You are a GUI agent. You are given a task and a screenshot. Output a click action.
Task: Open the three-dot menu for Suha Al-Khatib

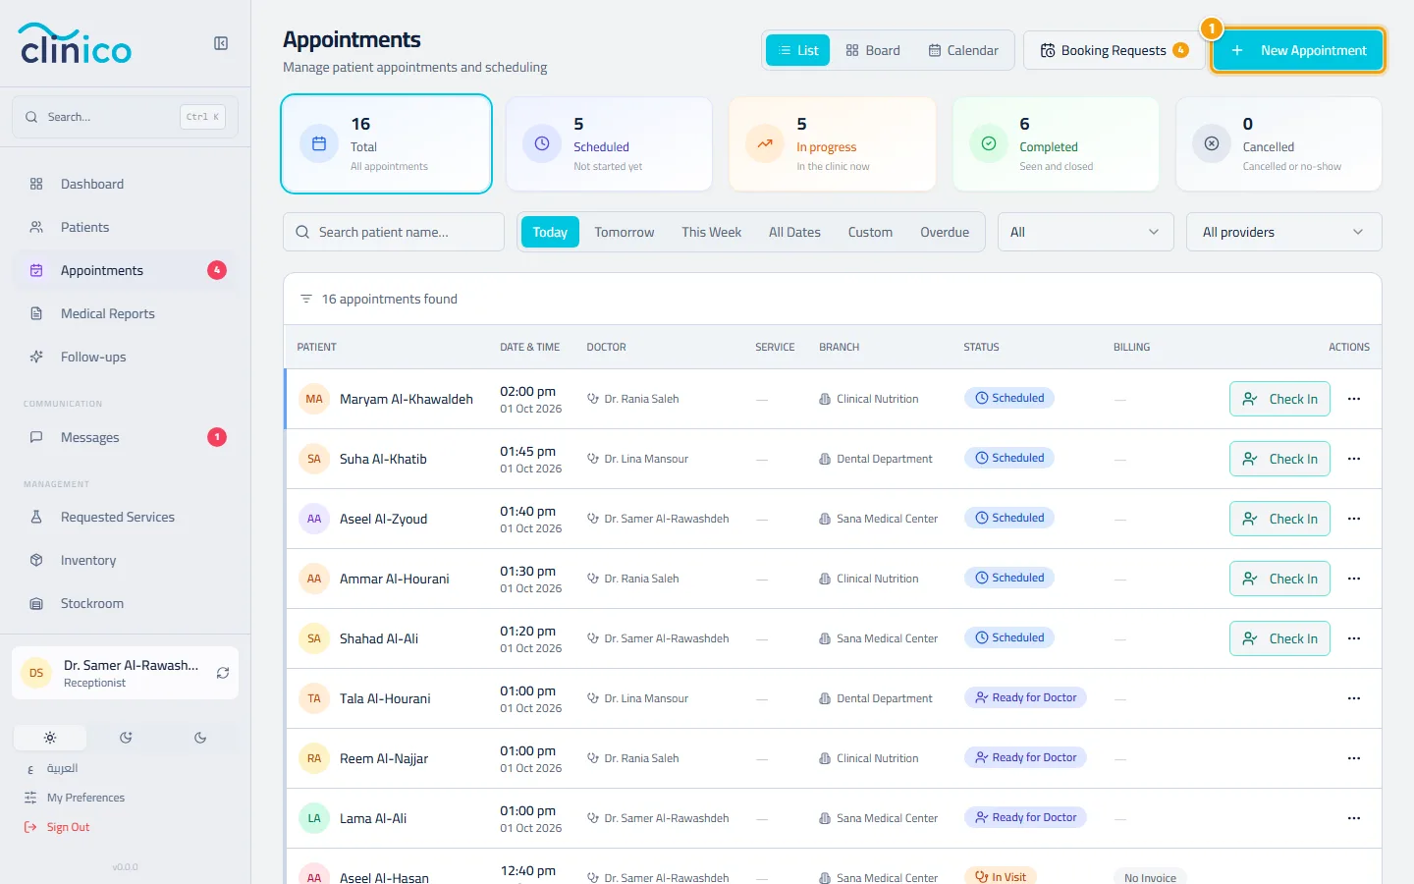pos(1354,459)
